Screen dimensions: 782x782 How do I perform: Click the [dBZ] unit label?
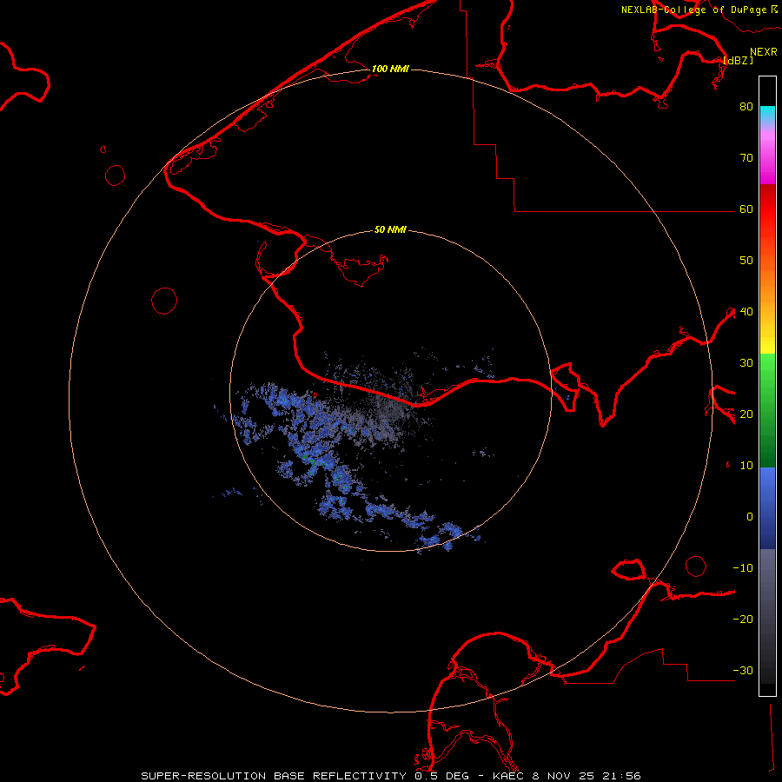[x=738, y=60]
